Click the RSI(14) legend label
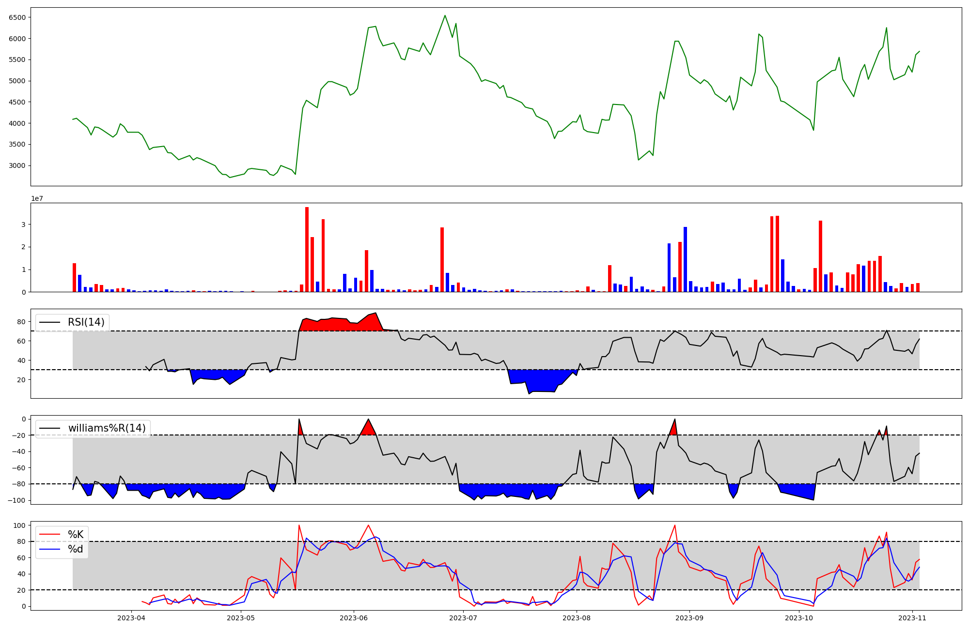The width and height of the screenshot is (969, 629). tap(86, 322)
